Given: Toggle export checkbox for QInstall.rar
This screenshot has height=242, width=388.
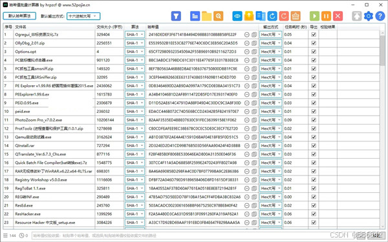Looking at the screenshot, I should click(314, 146).
